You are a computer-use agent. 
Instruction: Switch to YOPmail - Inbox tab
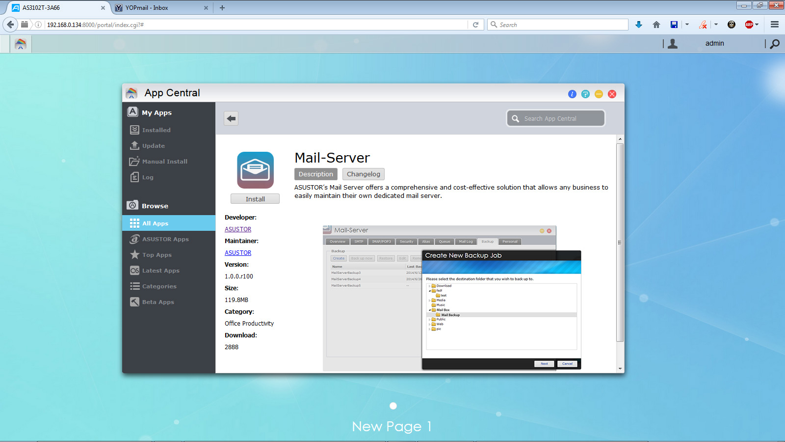click(x=162, y=8)
